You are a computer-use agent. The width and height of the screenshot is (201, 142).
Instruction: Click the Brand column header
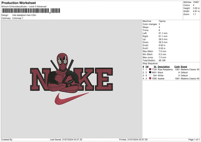184,67
